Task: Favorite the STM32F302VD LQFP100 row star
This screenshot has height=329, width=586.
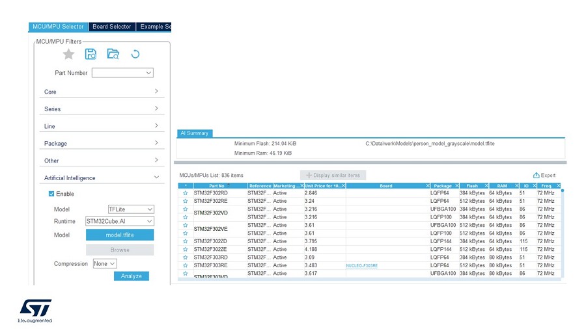Action: (x=186, y=217)
